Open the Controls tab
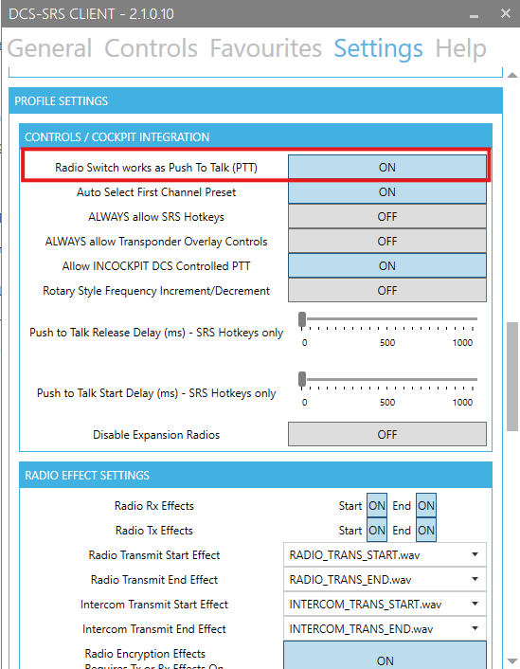 tap(151, 47)
